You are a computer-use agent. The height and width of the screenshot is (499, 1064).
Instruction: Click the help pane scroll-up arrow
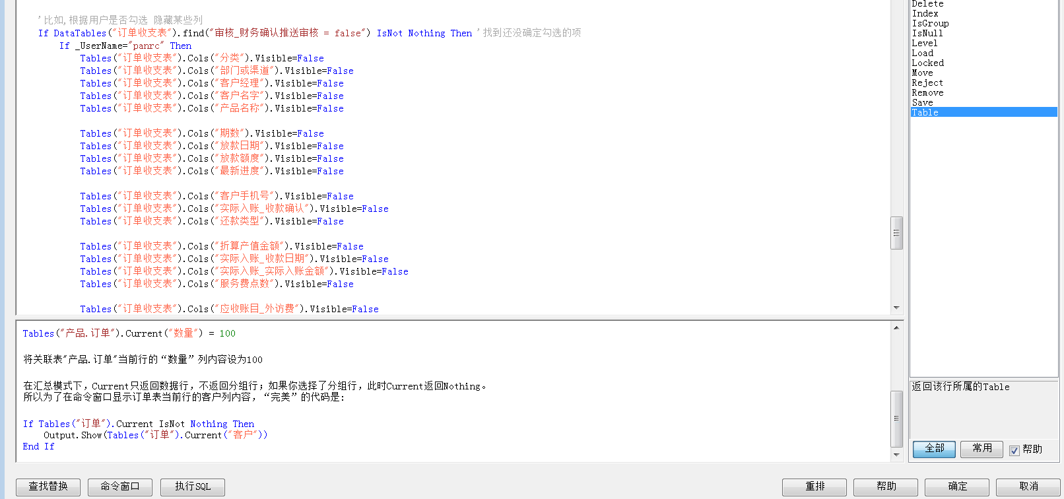[x=896, y=328]
